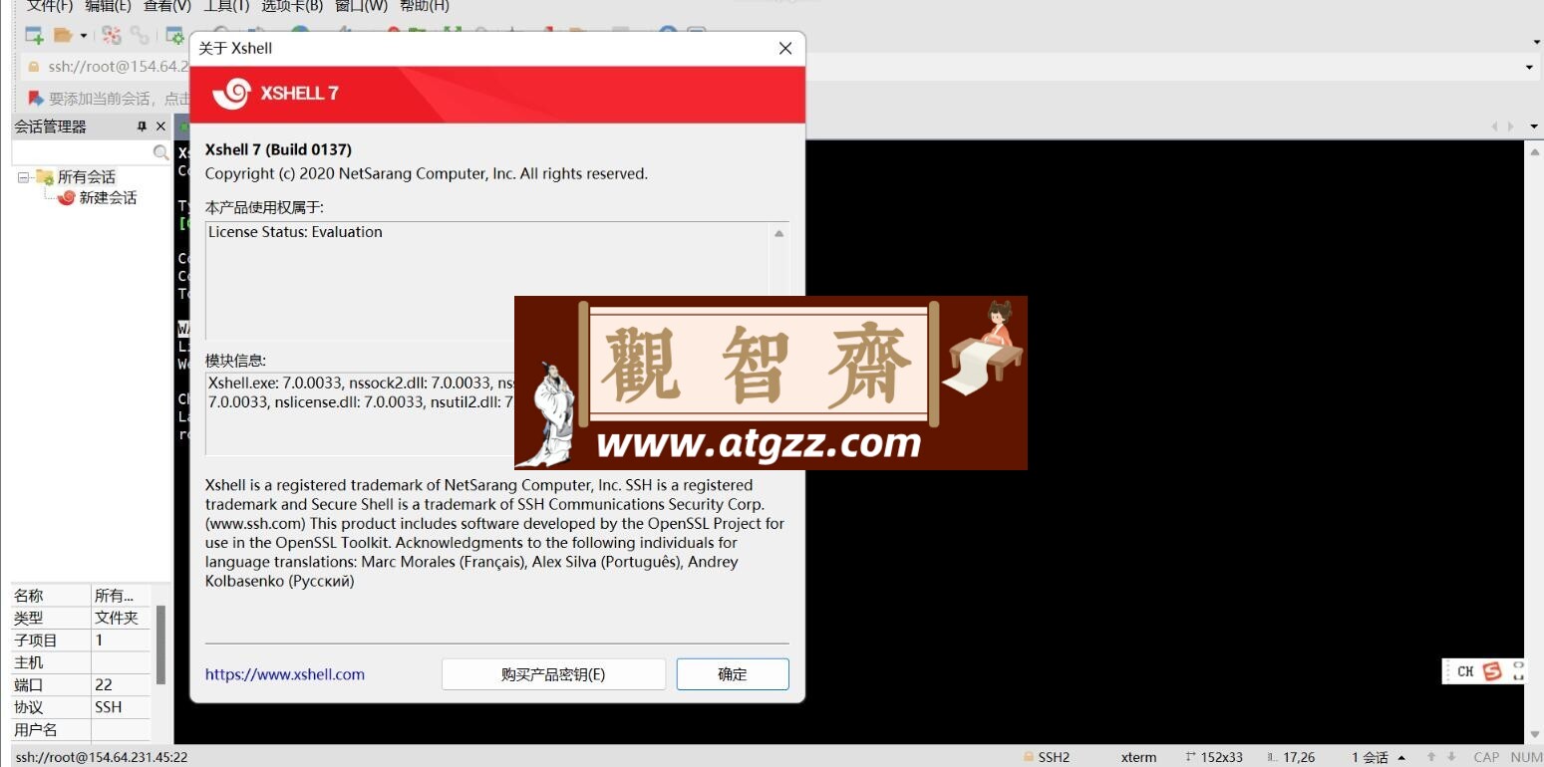Screen dimensions: 1544x767
Task: Click the New Session toolbar icon
Action: (34, 36)
